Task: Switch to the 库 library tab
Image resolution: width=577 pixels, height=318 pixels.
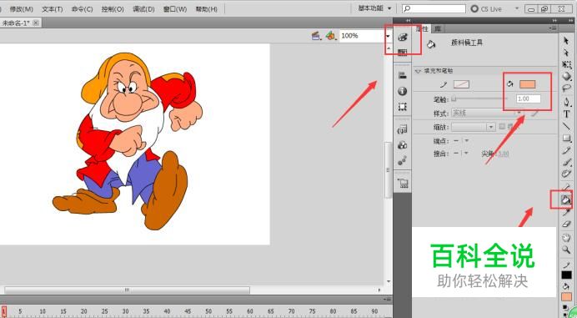Action: (438, 28)
